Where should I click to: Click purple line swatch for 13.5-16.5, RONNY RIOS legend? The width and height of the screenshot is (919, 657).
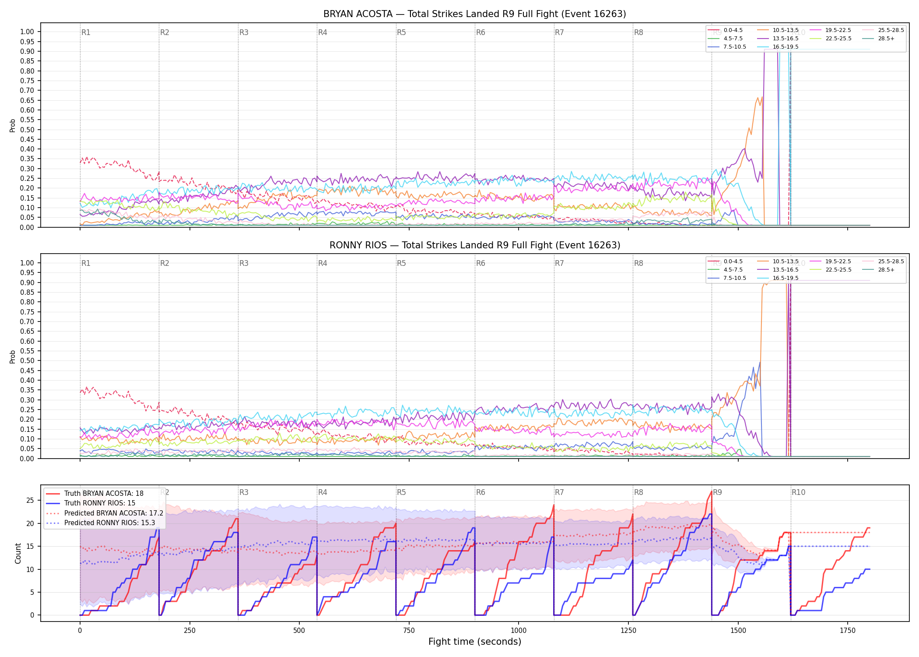(763, 270)
